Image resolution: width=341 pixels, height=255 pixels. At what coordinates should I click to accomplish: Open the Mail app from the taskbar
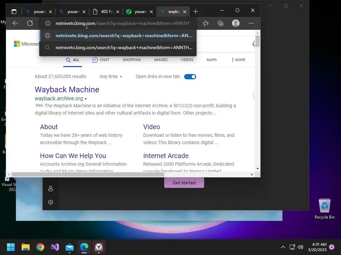click(70, 247)
